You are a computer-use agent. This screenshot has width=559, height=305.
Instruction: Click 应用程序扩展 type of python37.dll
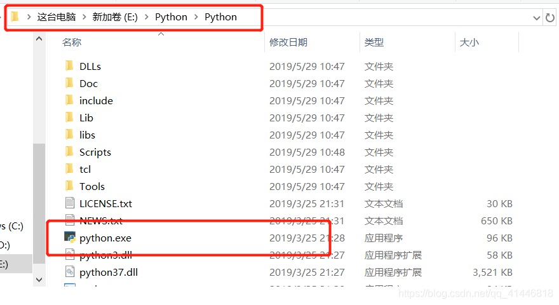[x=393, y=272]
